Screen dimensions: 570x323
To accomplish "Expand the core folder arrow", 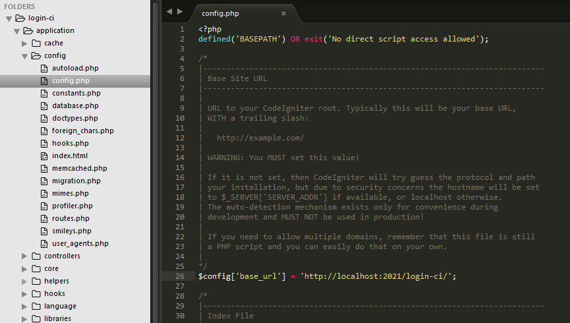I will point(24,269).
